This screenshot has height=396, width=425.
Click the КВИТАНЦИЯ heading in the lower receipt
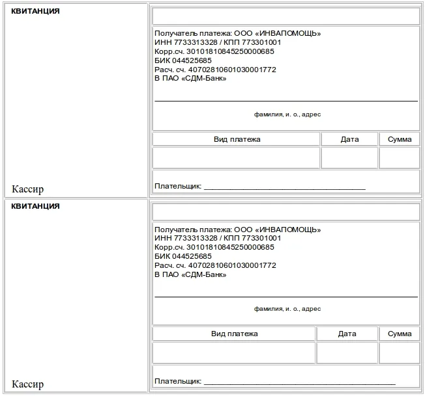coord(35,206)
